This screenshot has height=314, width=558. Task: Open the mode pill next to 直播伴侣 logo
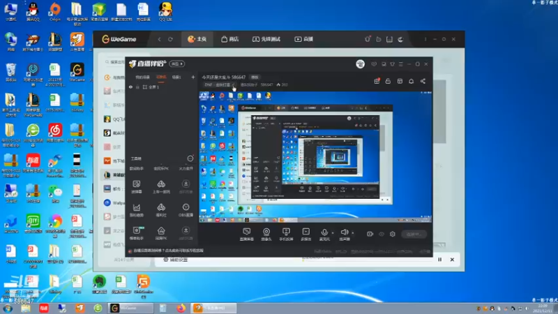click(177, 63)
